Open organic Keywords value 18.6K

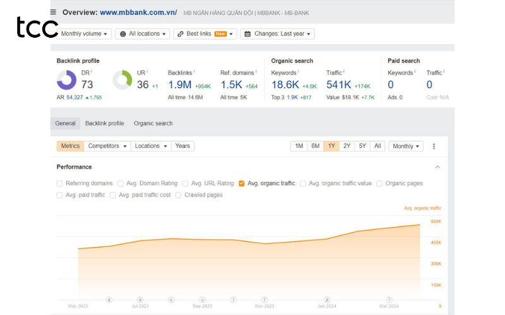pyautogui.click(x=285, y=85)
